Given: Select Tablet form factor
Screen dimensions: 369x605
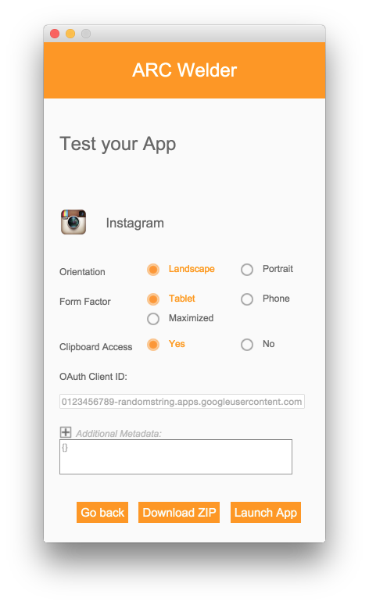Looking at the screenshot, I should (153, 299).
